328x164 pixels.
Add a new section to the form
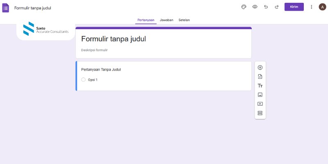coord(260,113)
